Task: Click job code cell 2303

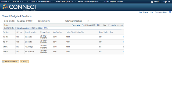Action: [17, 47]
